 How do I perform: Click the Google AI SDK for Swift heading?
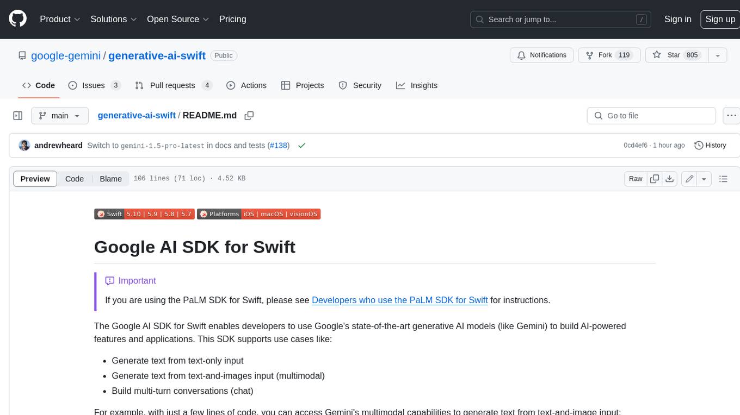click(195, 247)
